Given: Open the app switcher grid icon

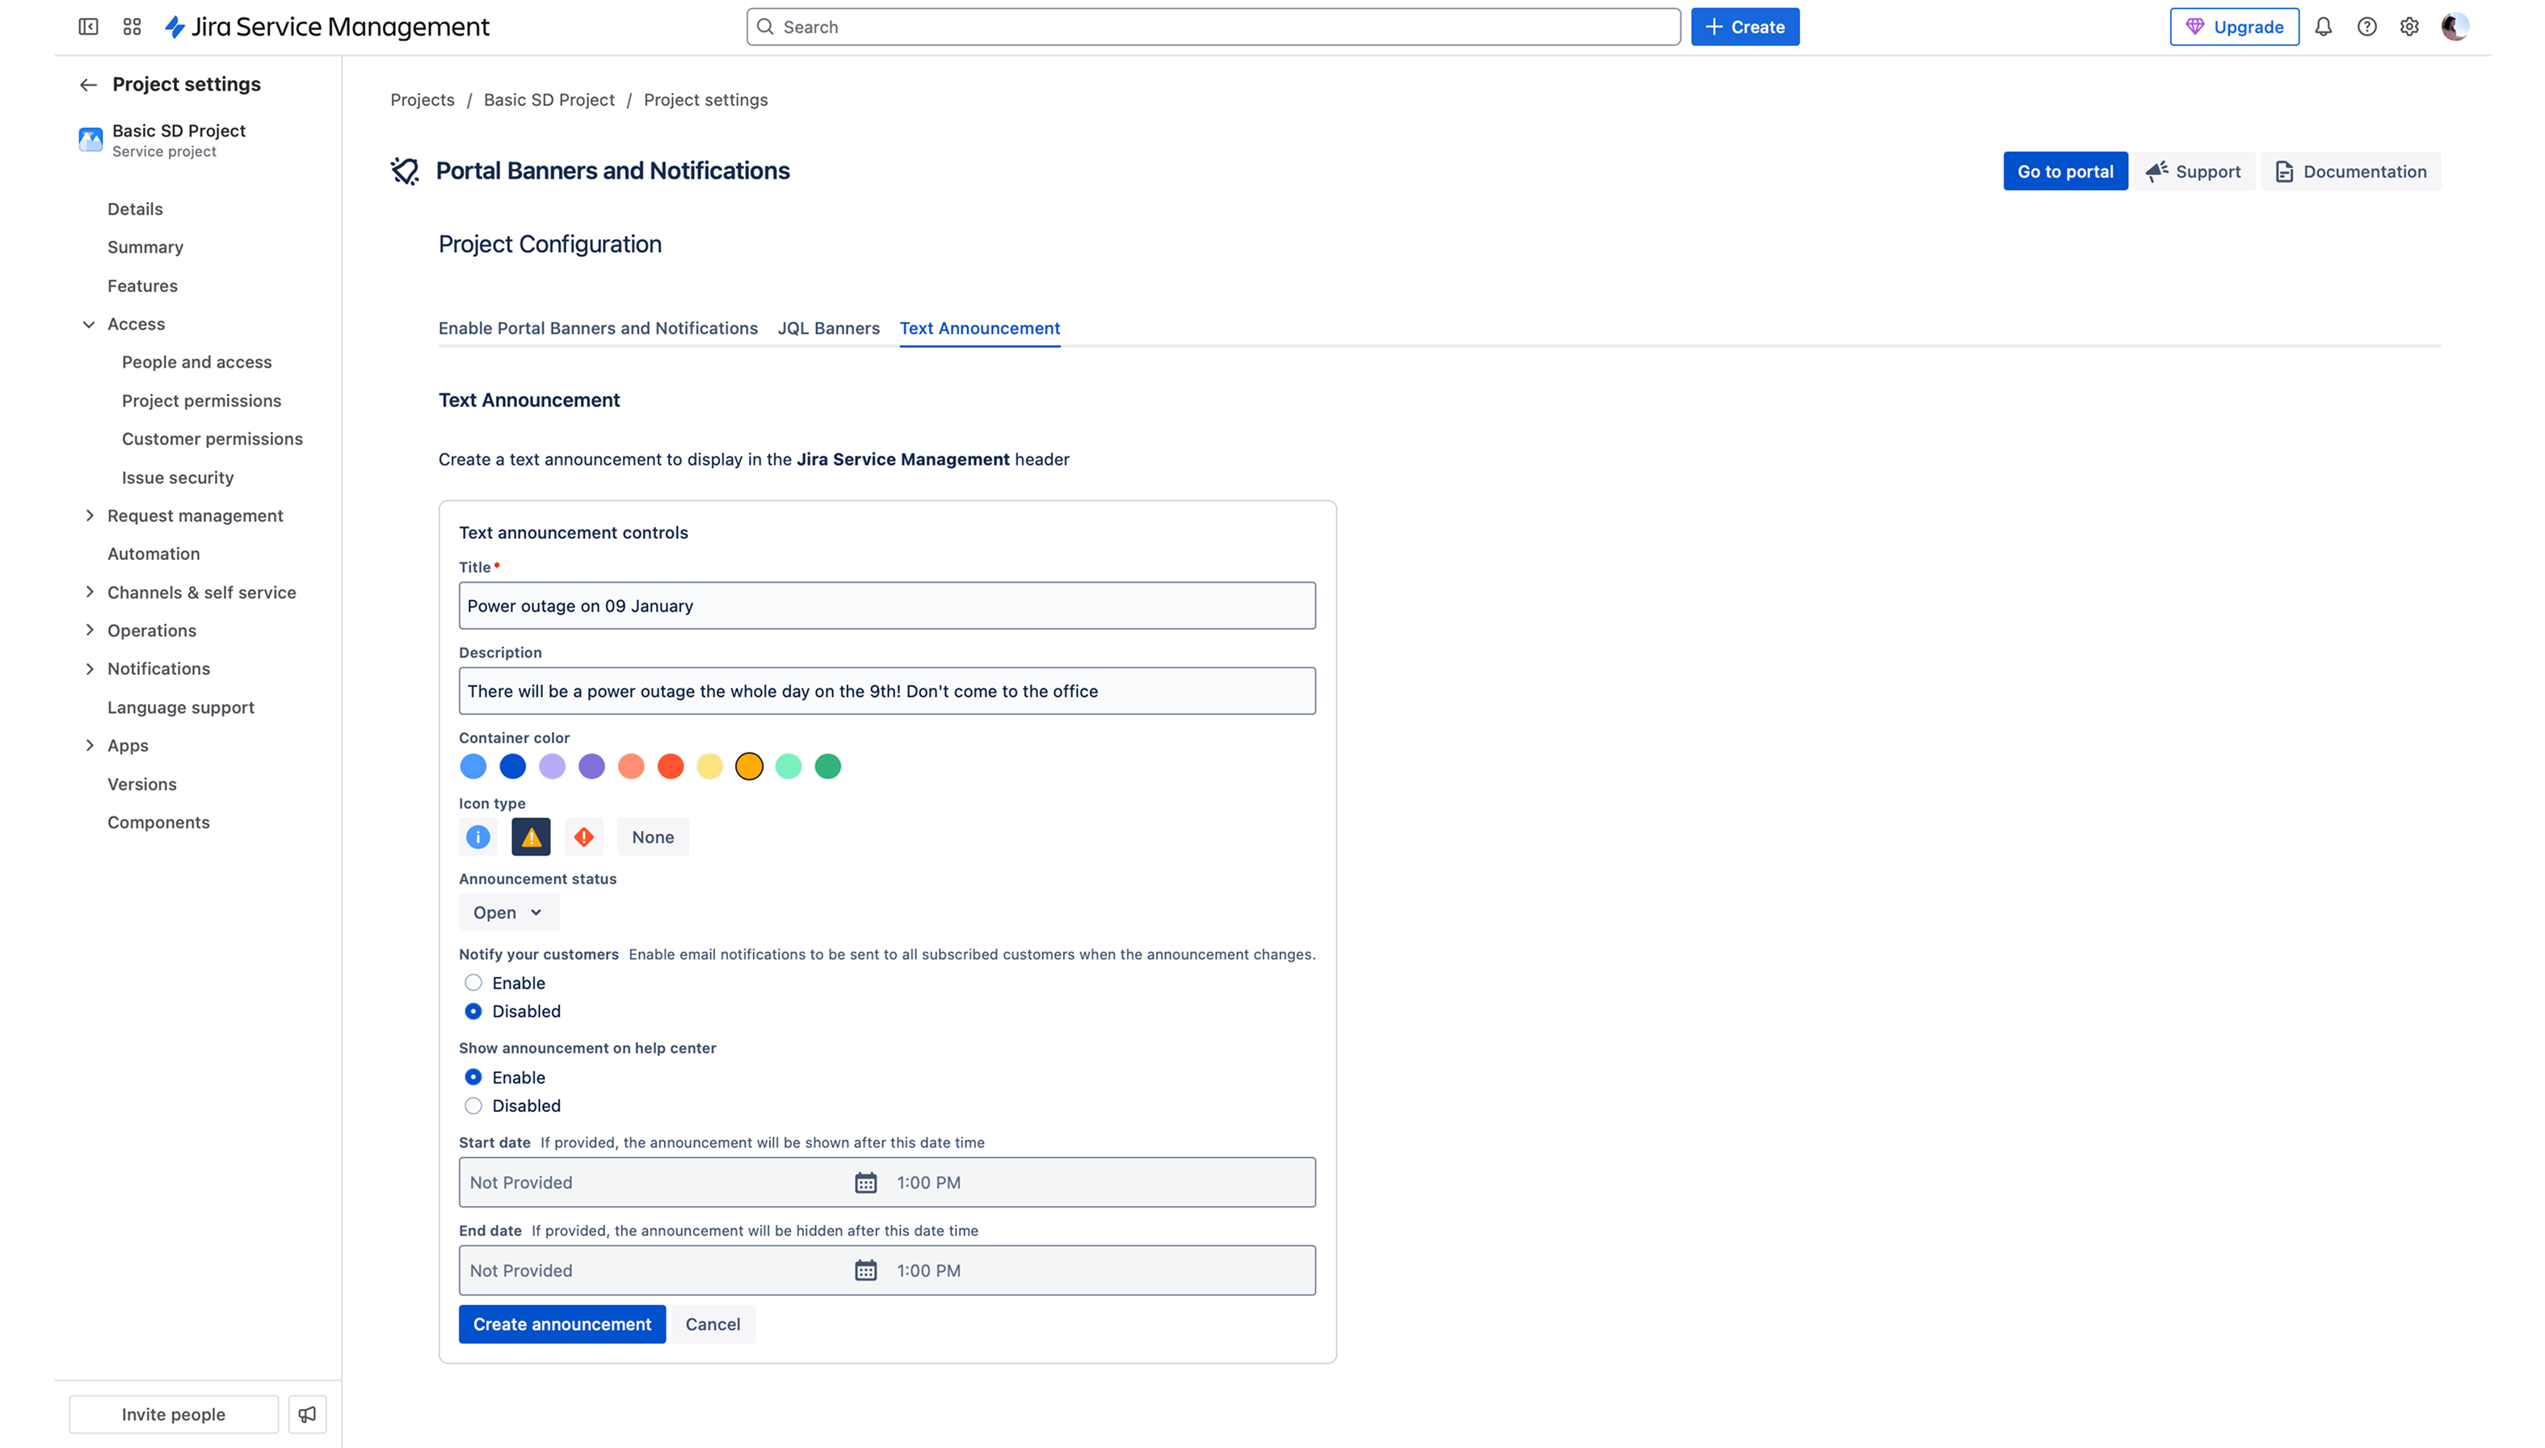Looking at the screenshot, I should (x=133, y=27).
